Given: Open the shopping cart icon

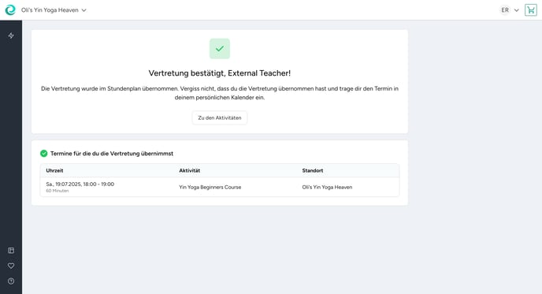Looking at the screenshot, I should [x=531, y=10].
